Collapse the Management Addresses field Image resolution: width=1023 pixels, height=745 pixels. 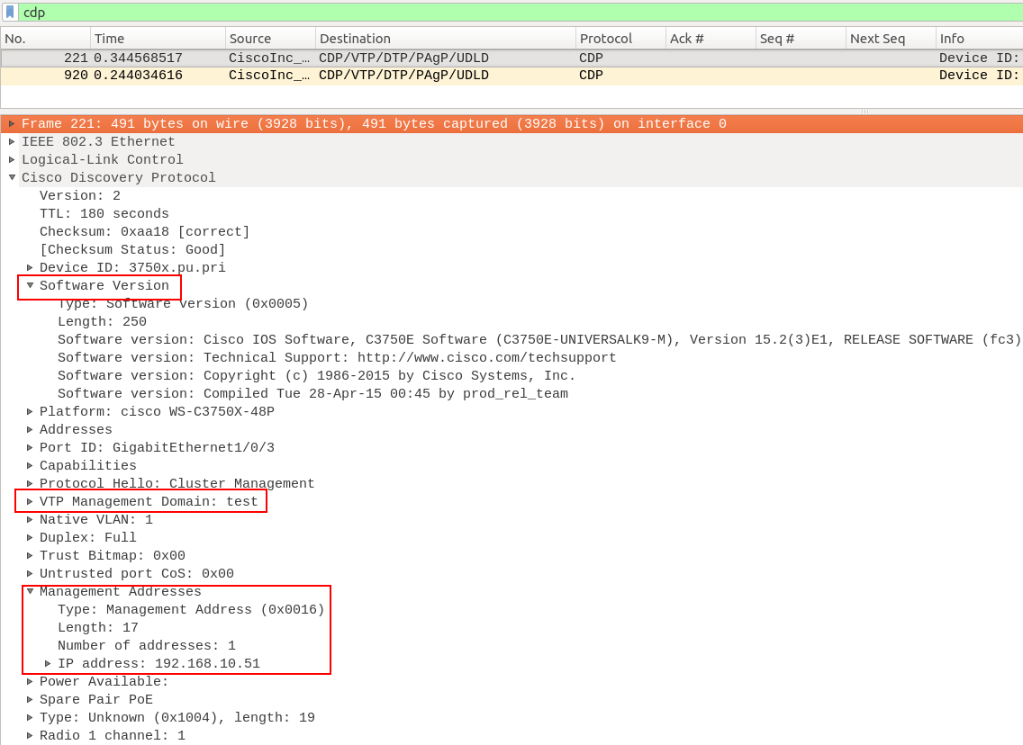[30, 591]
